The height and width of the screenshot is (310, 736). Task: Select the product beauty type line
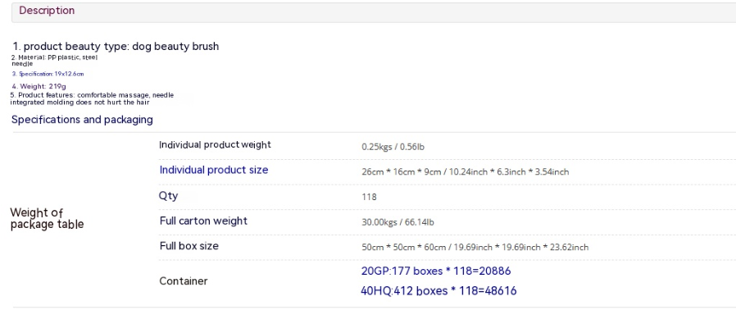tap(116, 47)
